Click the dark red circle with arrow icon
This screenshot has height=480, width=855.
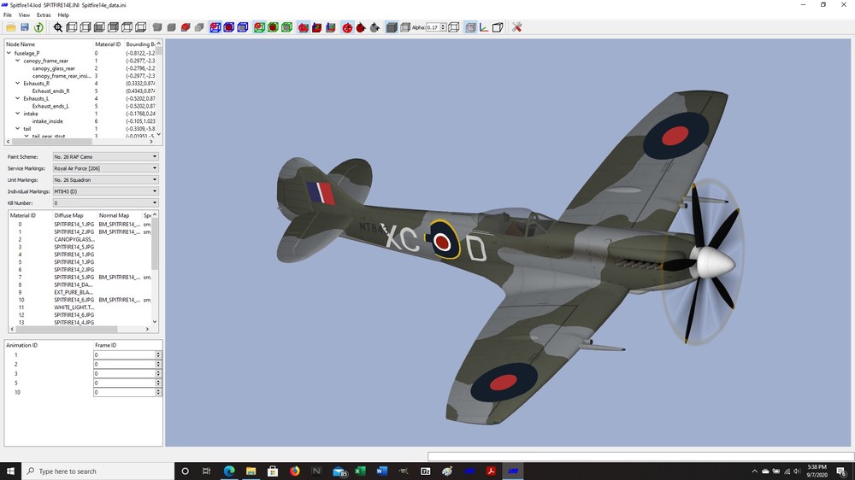click(361, 27)
